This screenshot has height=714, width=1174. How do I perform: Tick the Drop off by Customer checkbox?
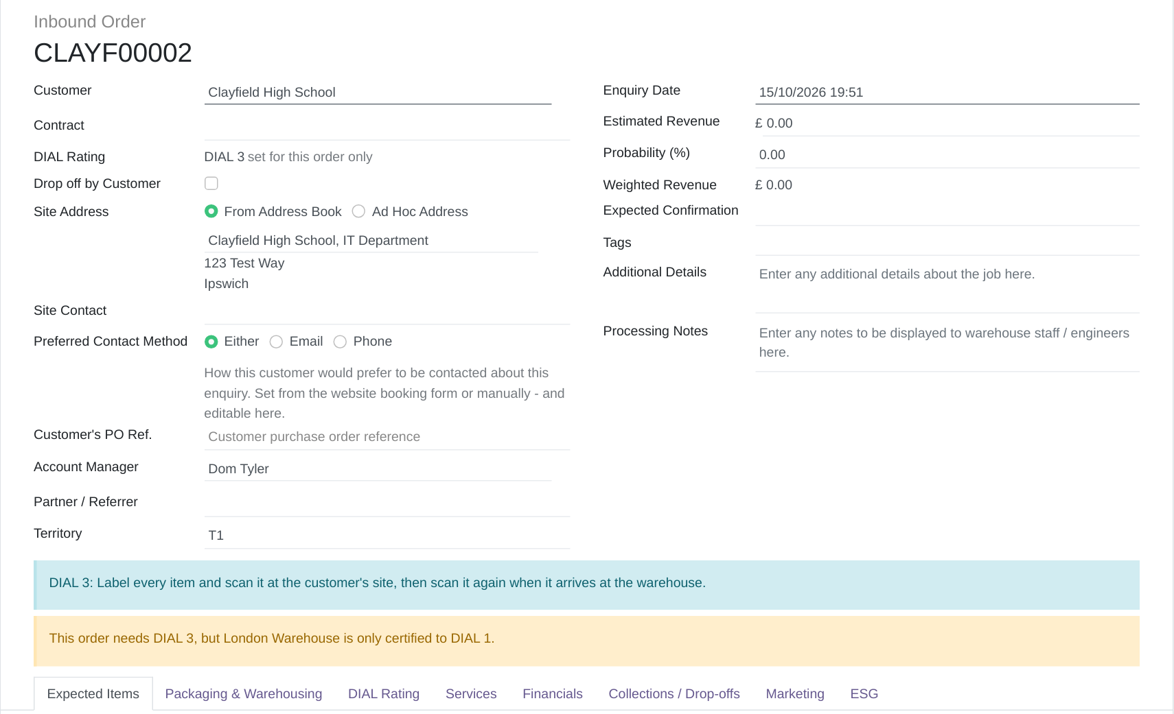click(211, 183)
